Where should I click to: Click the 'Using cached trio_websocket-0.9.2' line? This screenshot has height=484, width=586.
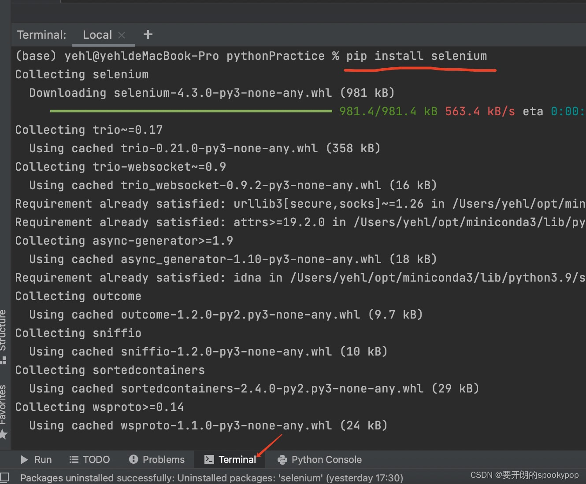click(233, 185)
